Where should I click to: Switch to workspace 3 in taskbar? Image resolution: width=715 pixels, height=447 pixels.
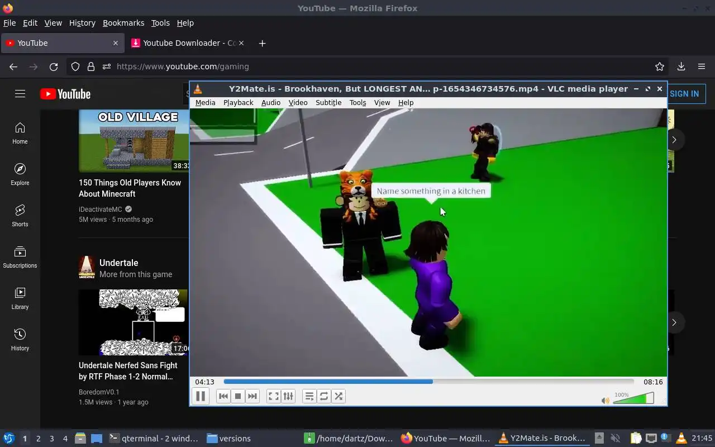coord(51,439)
